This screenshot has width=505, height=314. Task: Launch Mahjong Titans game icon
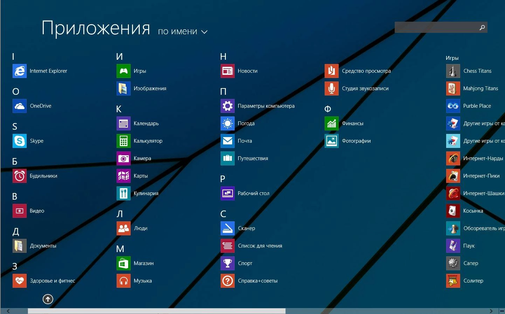[x=453, y=88]
